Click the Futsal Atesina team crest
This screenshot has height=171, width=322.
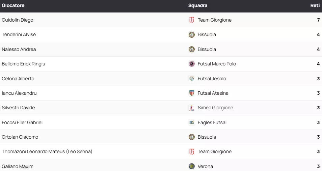(x=192, y=93)
